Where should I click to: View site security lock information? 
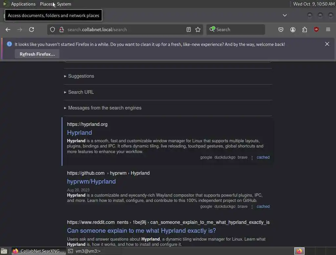(62, 29)
